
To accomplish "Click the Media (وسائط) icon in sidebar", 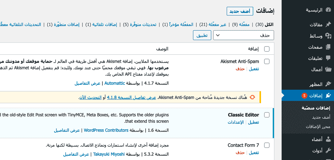I will coord(328,36).
